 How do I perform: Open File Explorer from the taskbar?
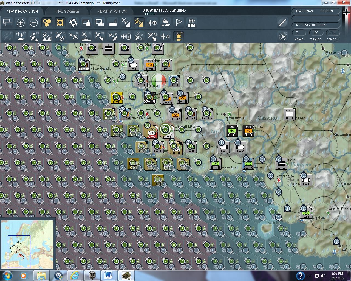pyautogui.click(x=41, y=276)
